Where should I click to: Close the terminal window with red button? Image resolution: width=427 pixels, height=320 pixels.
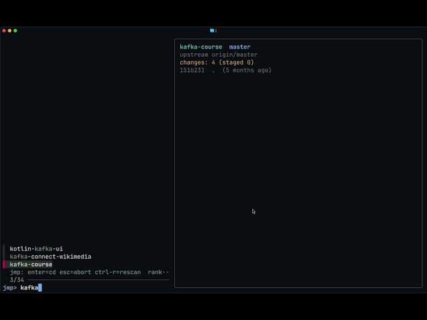coord(4,31)
